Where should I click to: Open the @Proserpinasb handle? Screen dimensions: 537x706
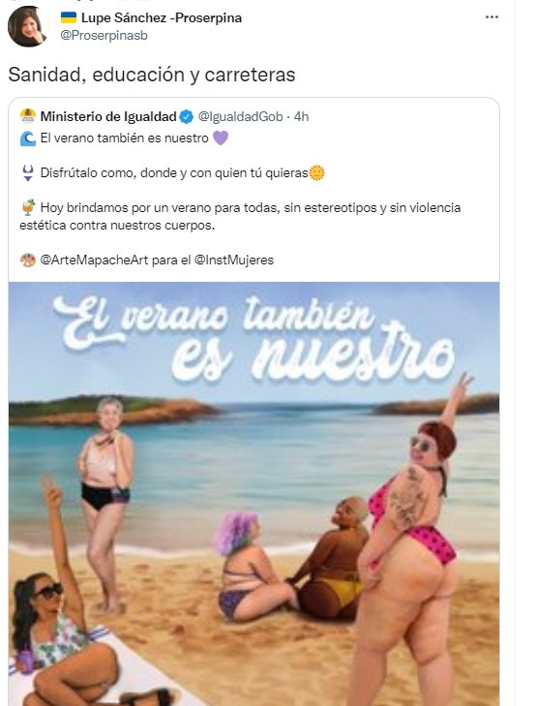coord(104,36)
